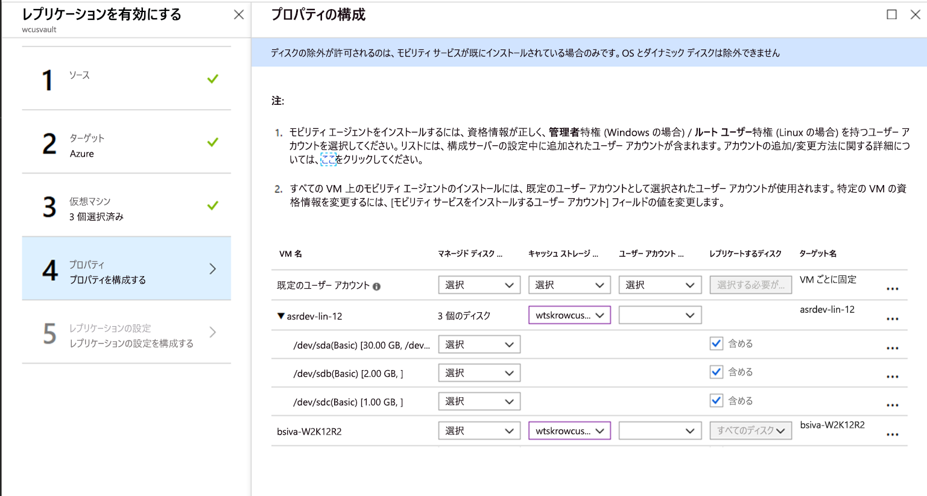This screenshot has height=496, width=927.
Task: Open managed disk dropdown for bsiva-W2K12R2
Action: [479, 431]
